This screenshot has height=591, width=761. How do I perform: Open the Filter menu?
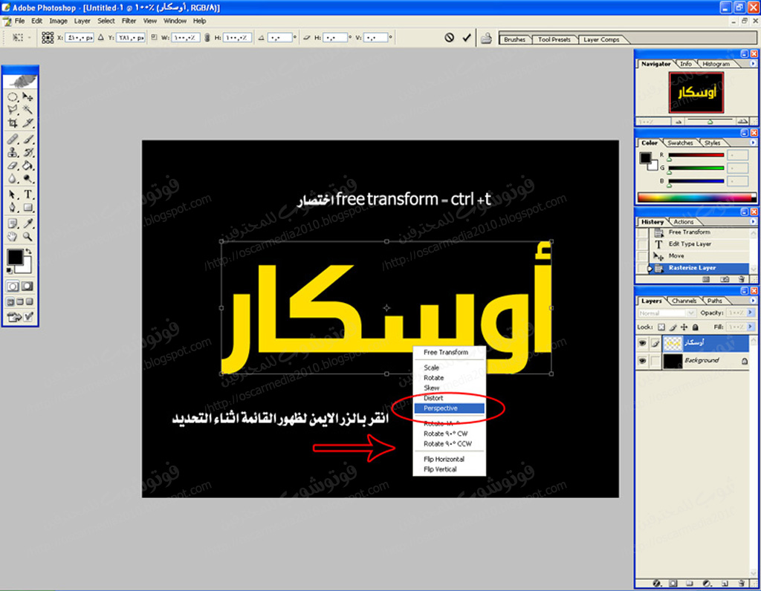pos(129,21)
